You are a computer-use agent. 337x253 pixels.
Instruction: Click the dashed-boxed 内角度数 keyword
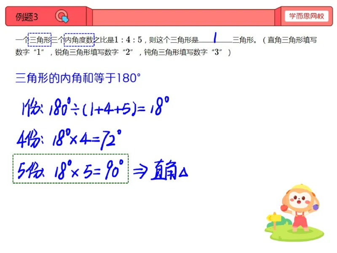click(x=79, y=40)
